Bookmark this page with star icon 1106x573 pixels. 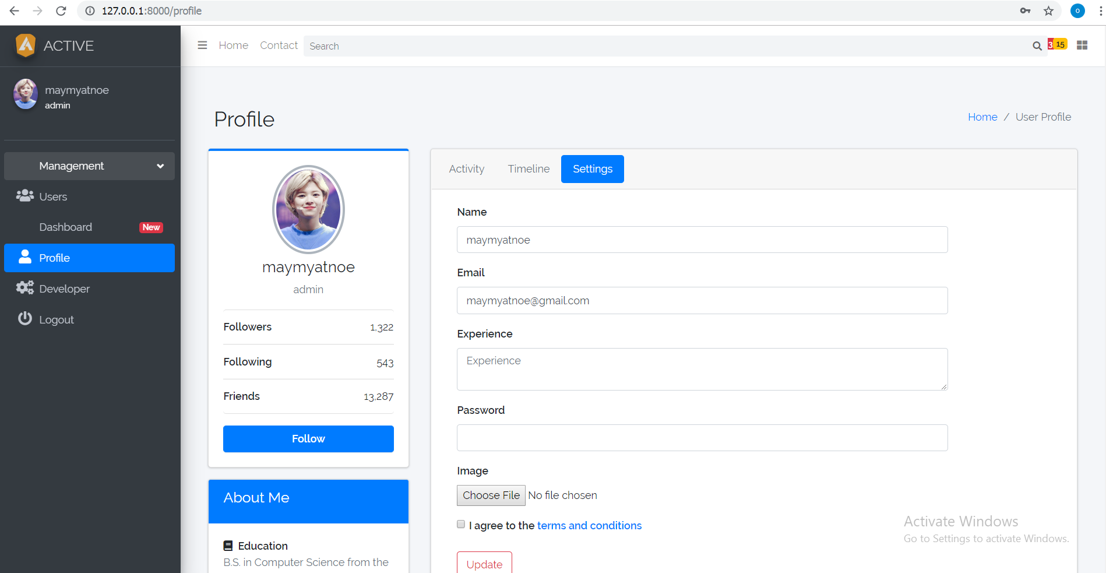click(x=1048, y=10)
